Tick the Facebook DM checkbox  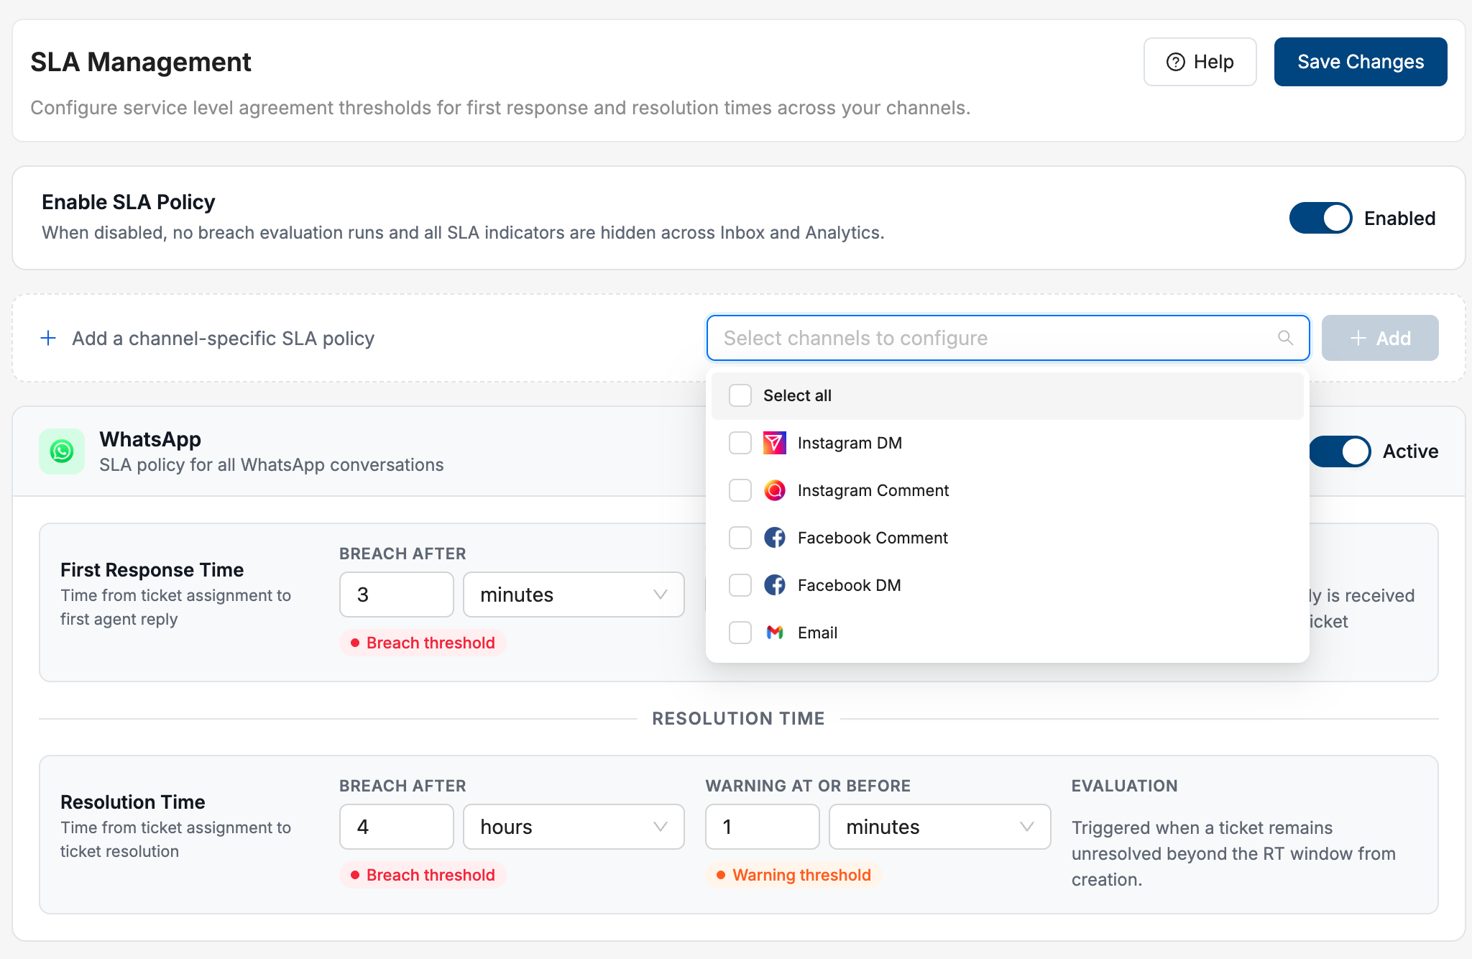(740, 585)
